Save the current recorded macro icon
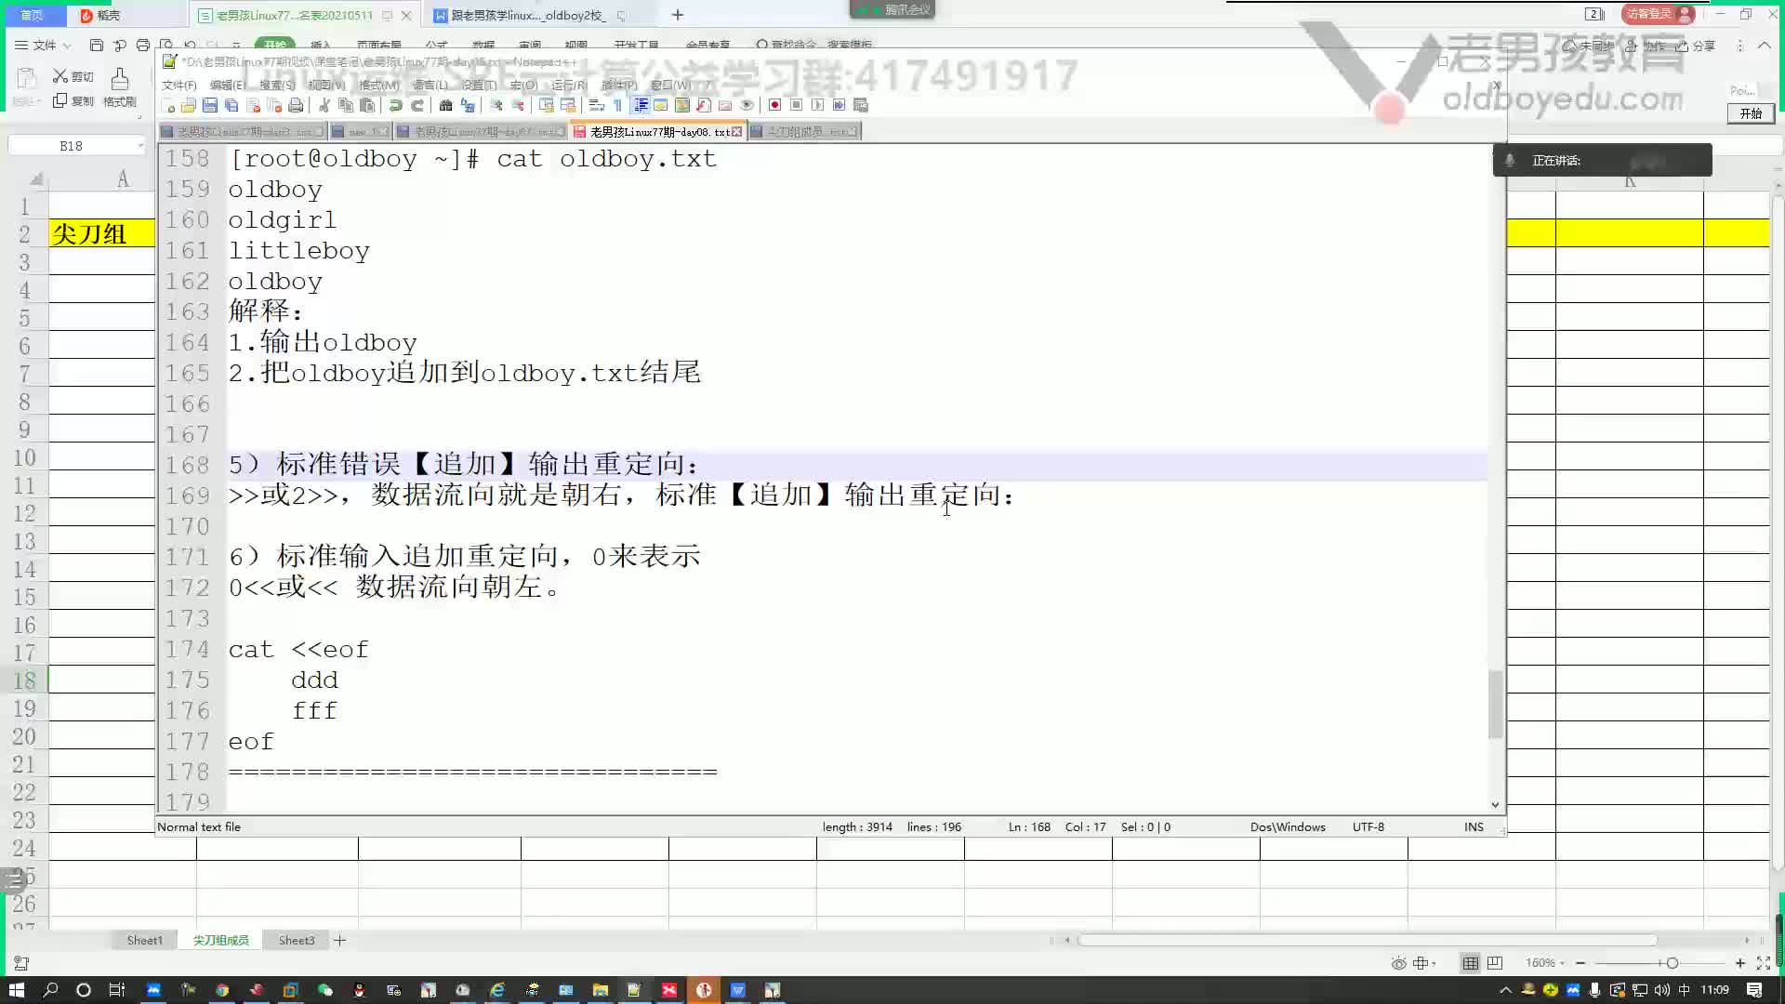1785x1004 pixels. coord(861,105)
